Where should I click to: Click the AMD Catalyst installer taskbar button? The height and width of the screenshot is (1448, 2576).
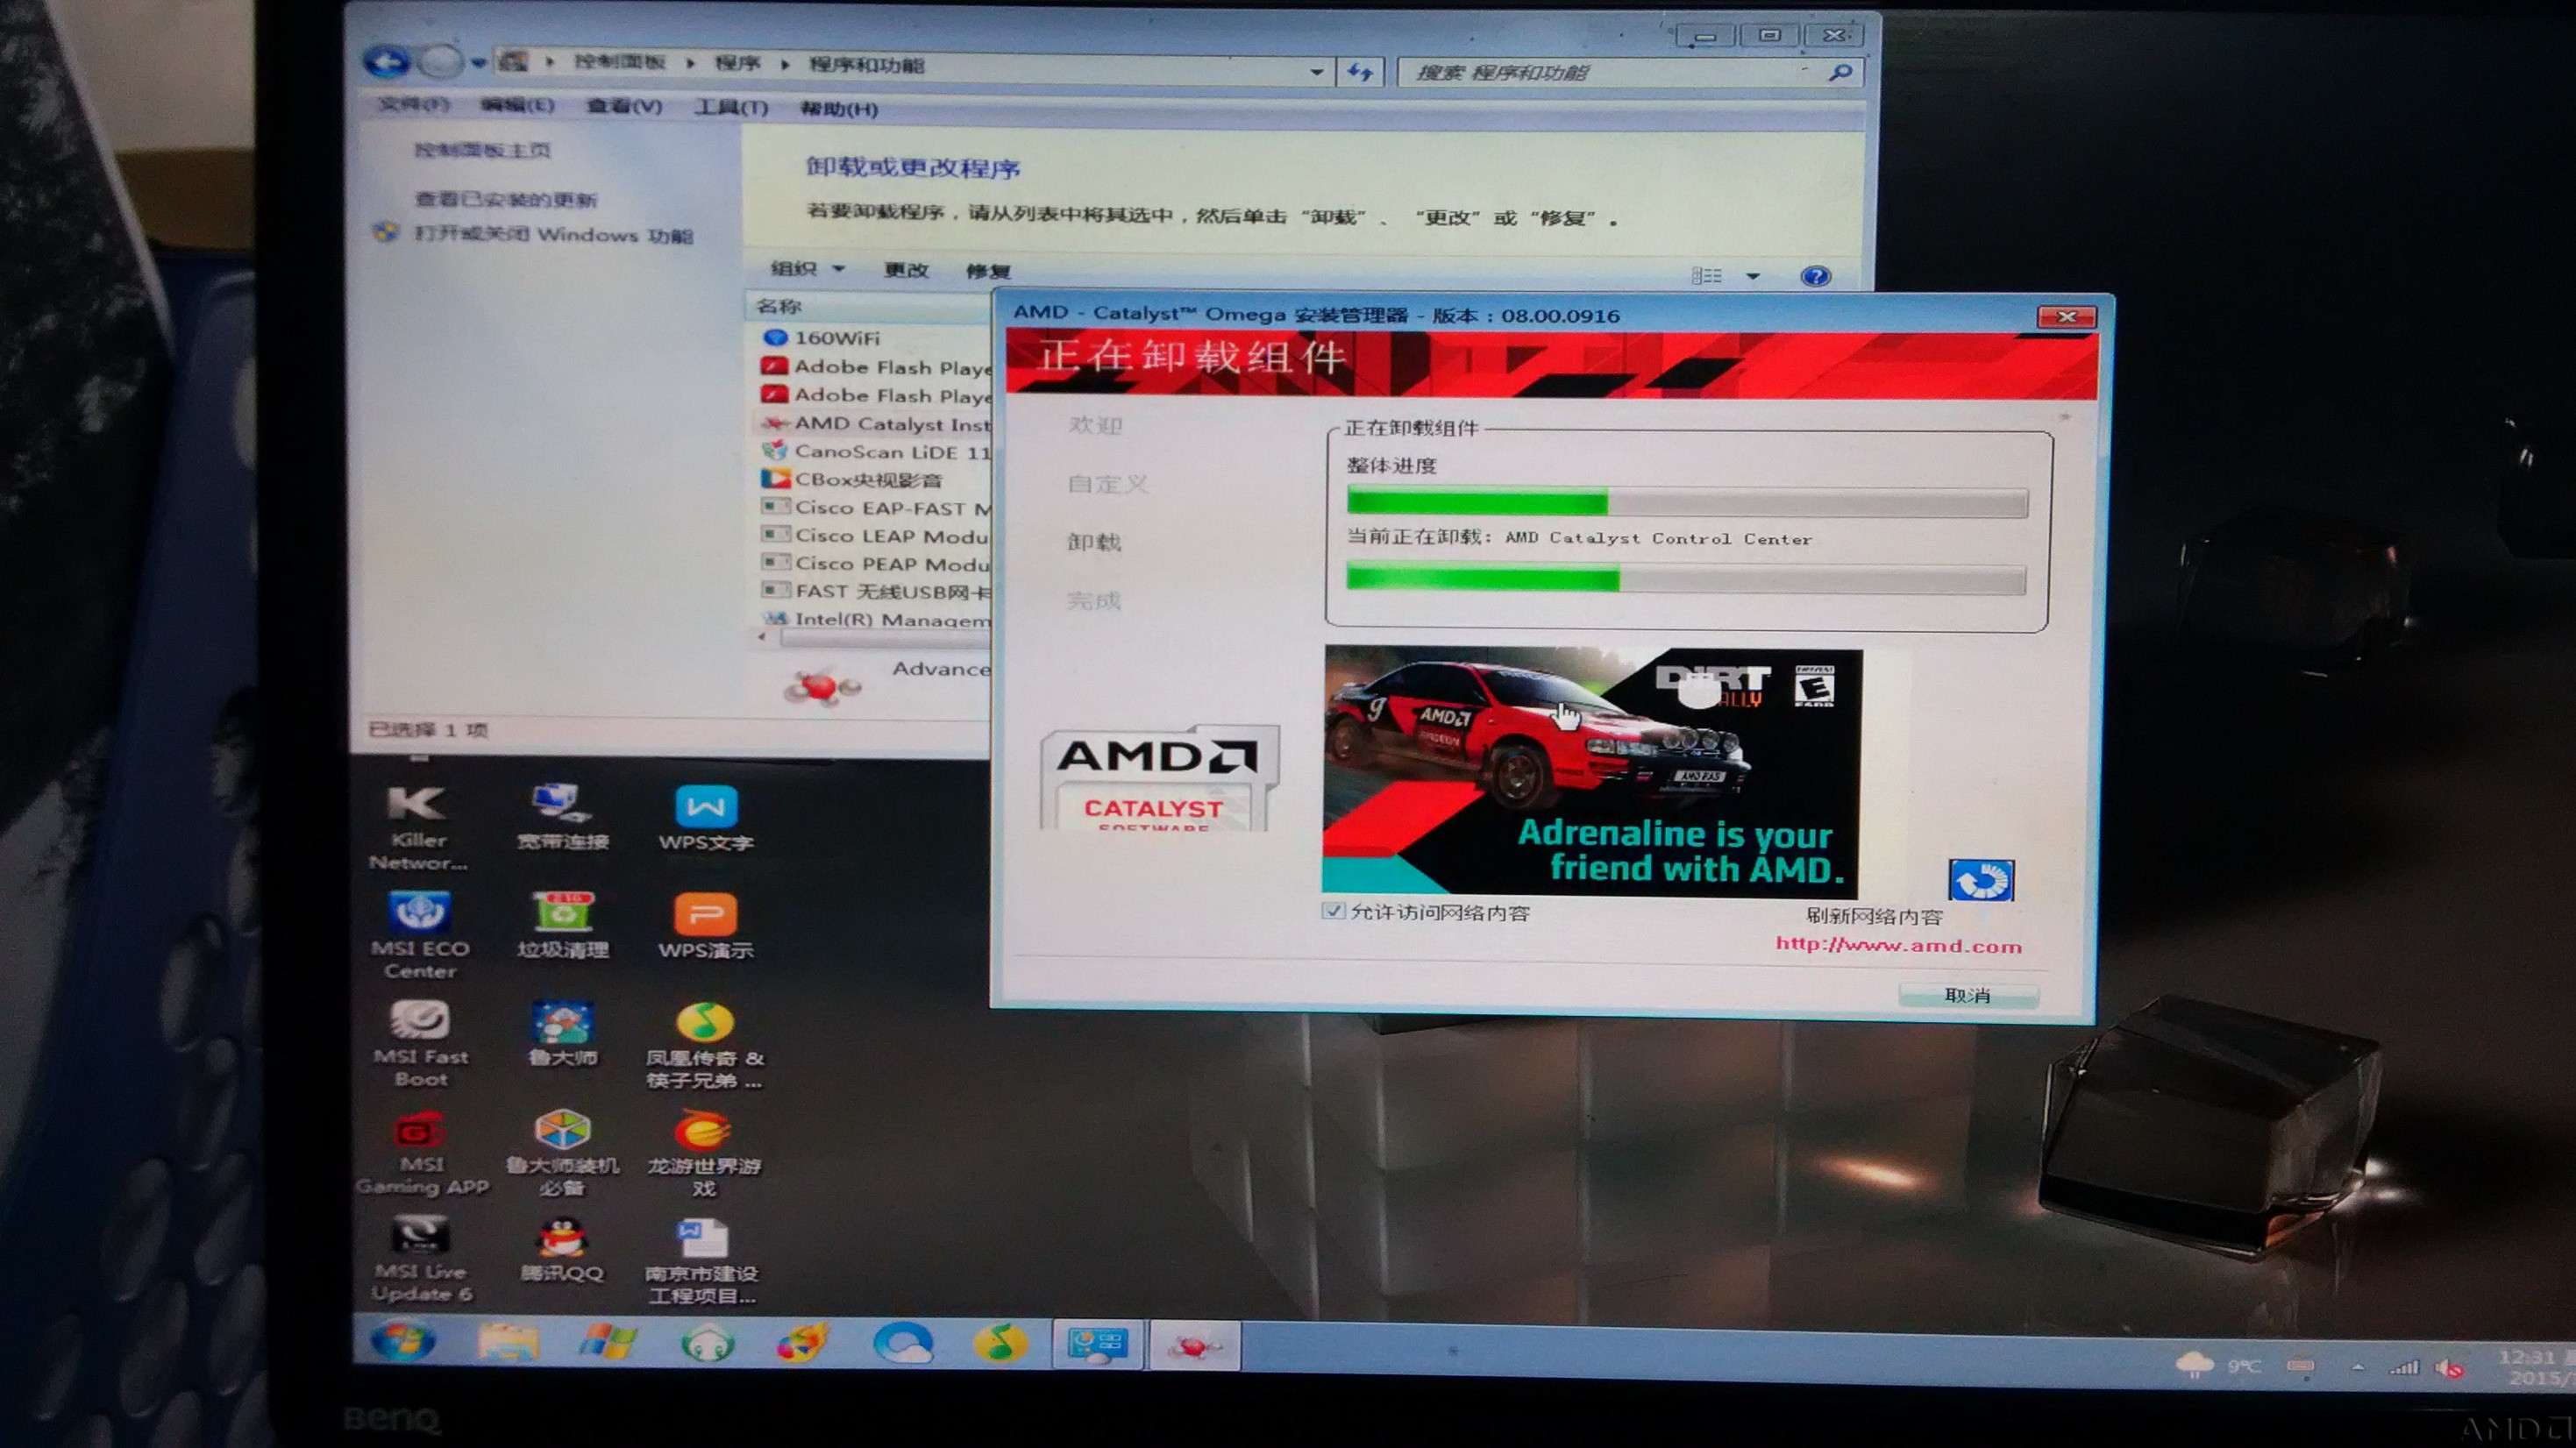click(x=1194, y=1346)
